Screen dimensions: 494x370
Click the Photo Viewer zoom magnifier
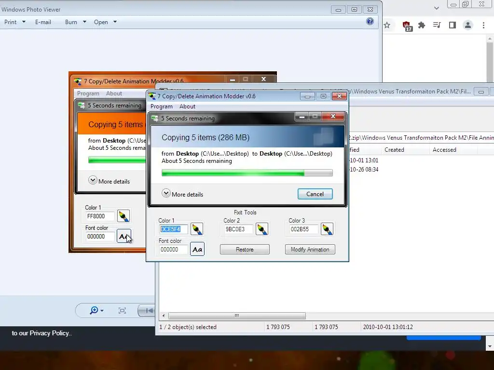pos(94,311)
